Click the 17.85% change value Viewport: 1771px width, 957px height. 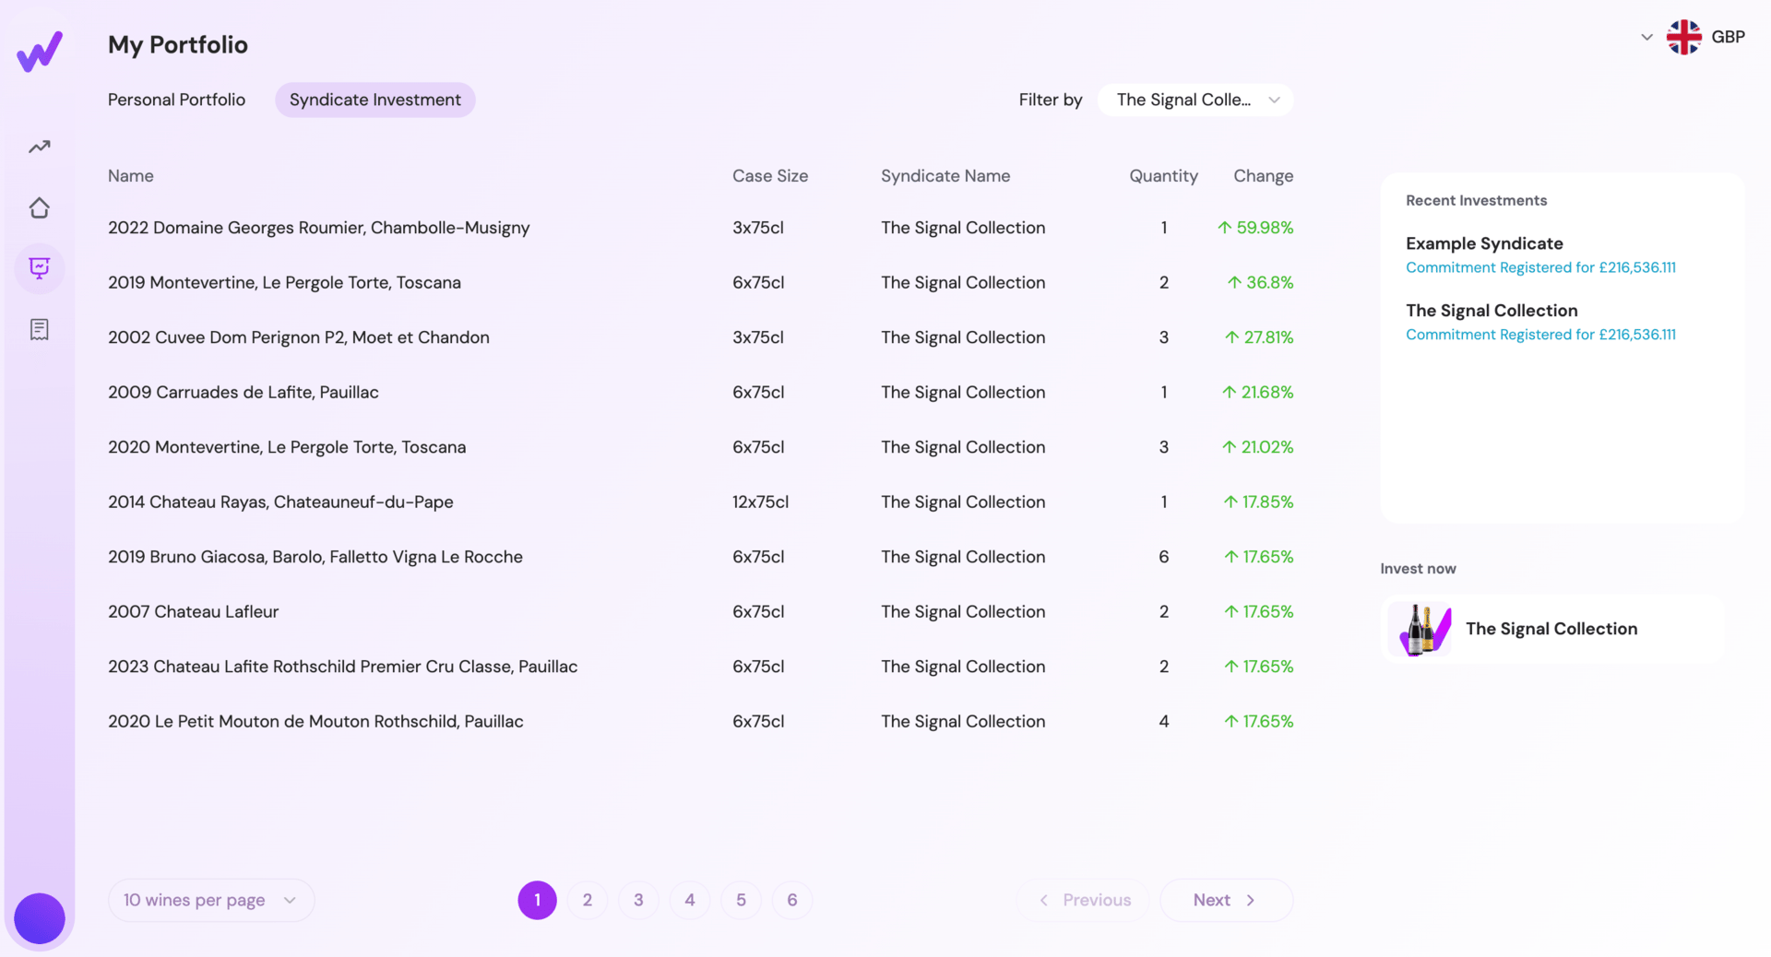pyautogui.click(x=1259, y=502)
